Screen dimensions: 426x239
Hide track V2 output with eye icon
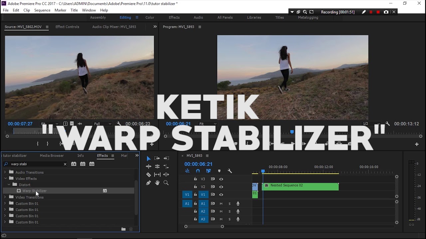pyautogui.click(x=221, y=187)
